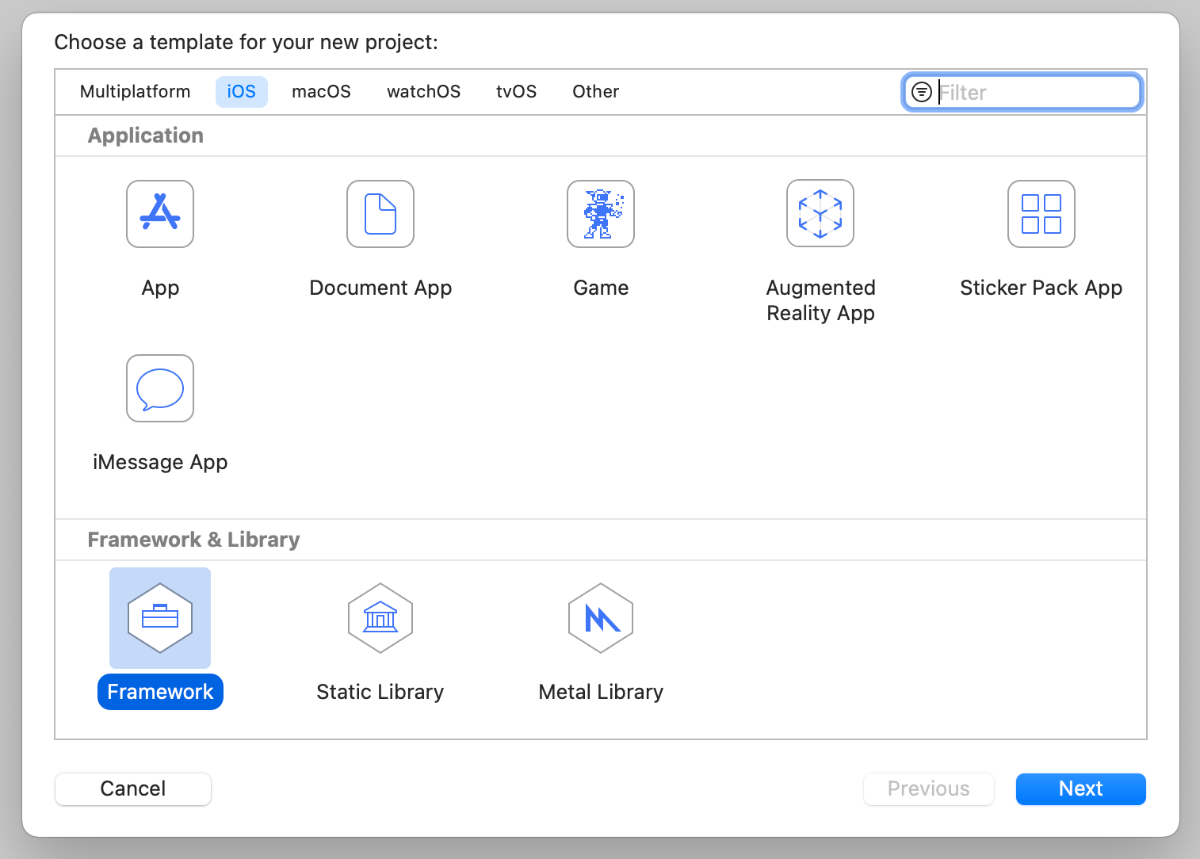
Task: Click the "App" template label
Action: 160,288
